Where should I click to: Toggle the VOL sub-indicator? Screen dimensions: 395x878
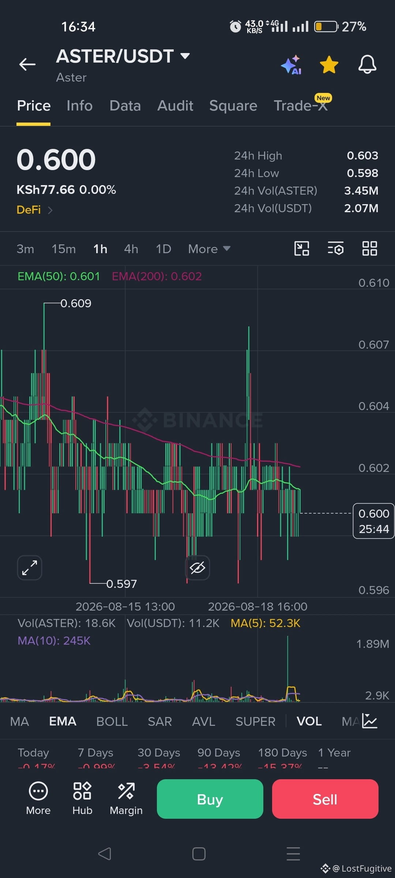tap(309, 721)
